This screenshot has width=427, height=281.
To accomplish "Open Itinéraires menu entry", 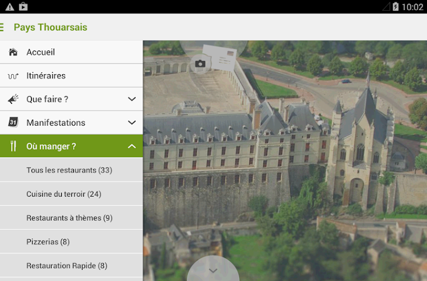I will click(71, 76).
